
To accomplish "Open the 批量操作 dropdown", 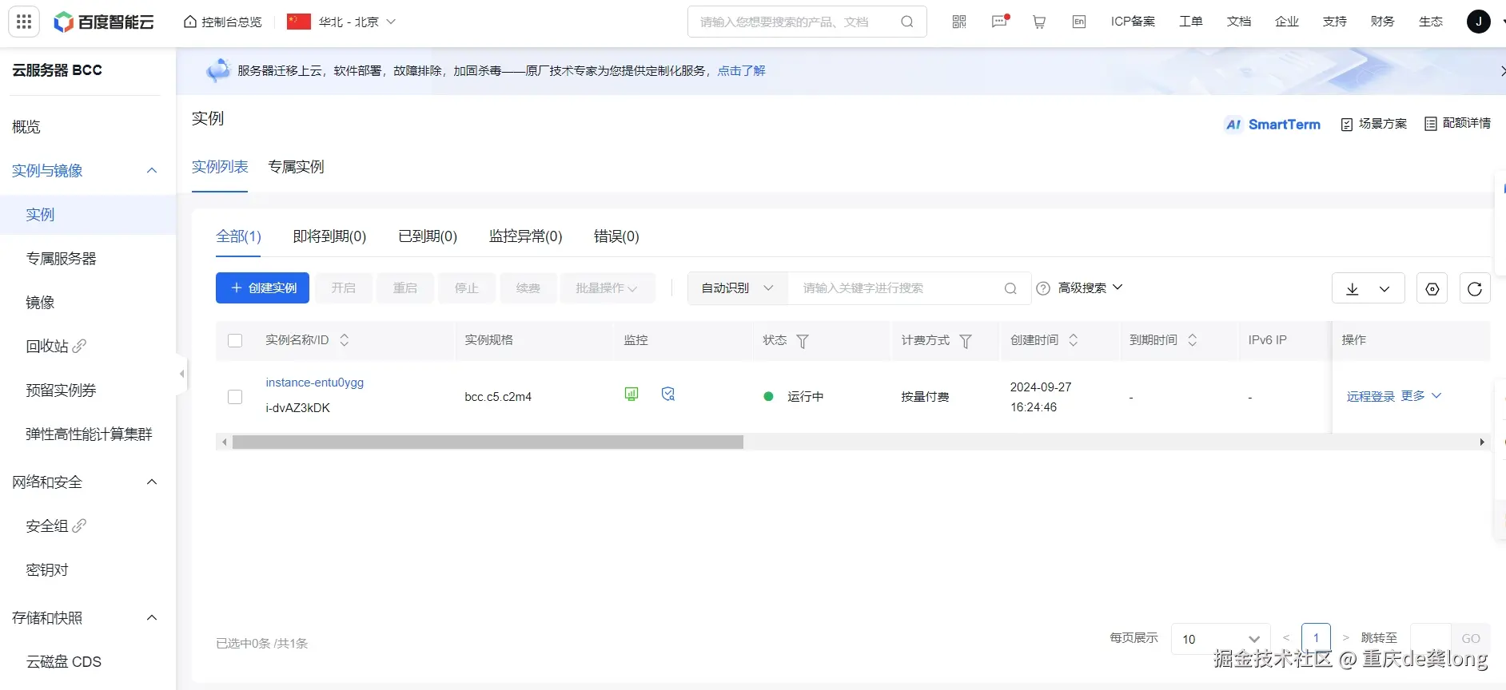I will [x=608, y=288].
